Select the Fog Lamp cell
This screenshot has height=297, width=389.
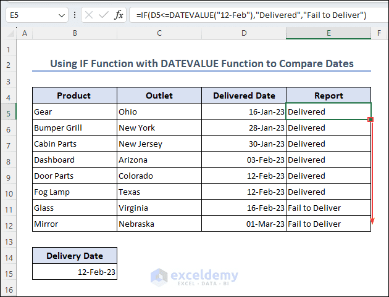(x=75, y=192)
